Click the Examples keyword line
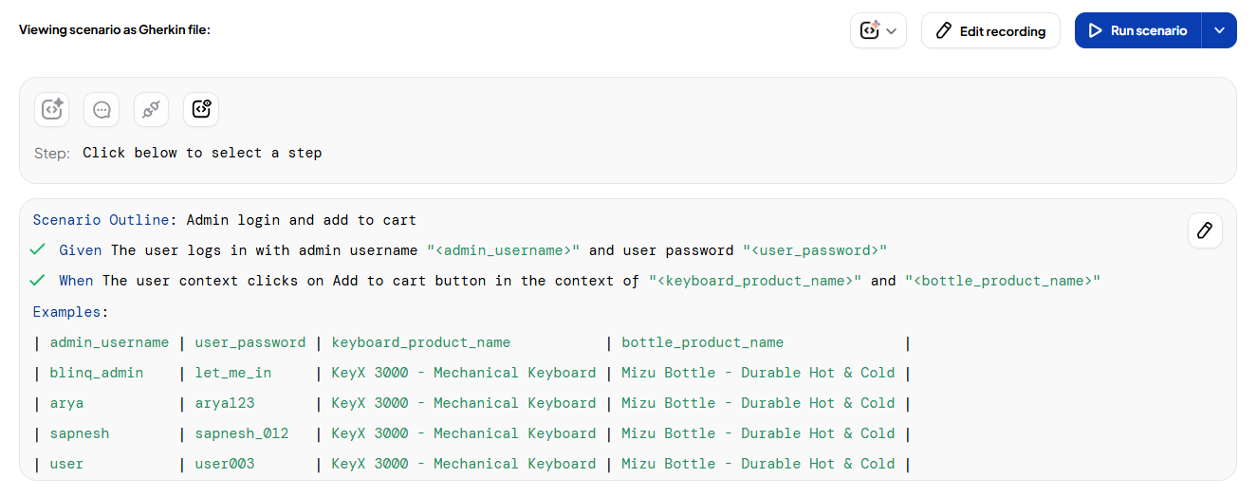This screenshot has height=496, width=1257. (x=70, y=311)
